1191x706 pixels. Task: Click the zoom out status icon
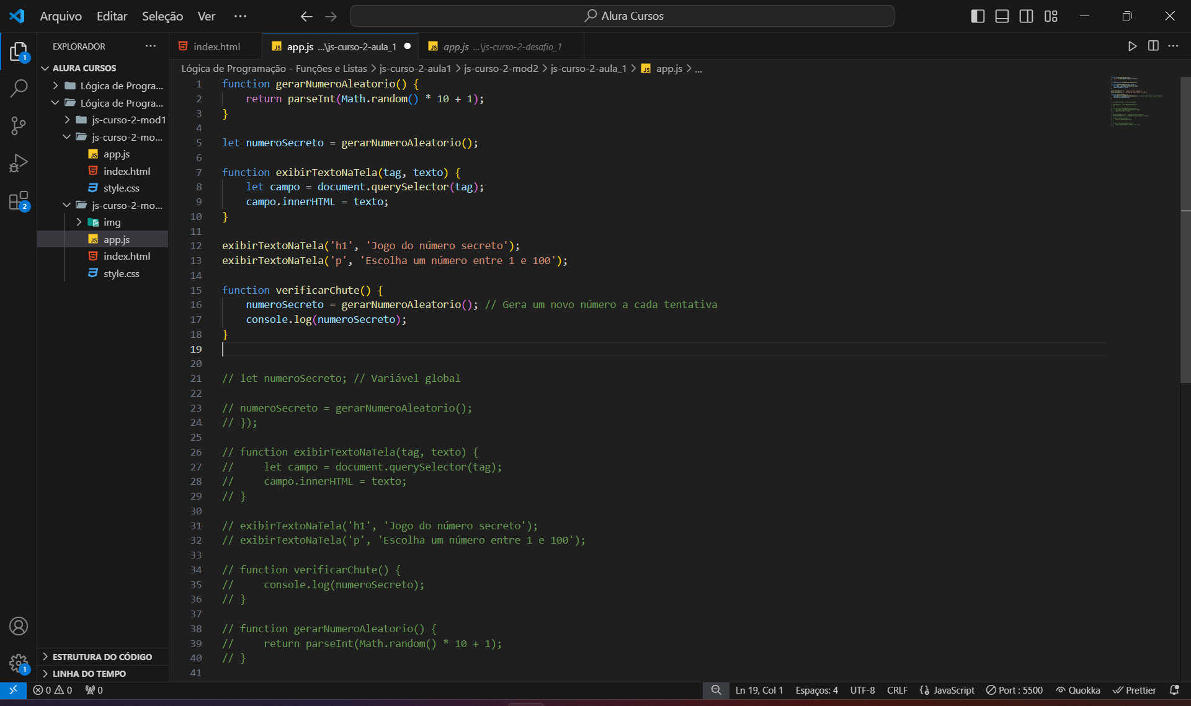[x=716, y=690]
